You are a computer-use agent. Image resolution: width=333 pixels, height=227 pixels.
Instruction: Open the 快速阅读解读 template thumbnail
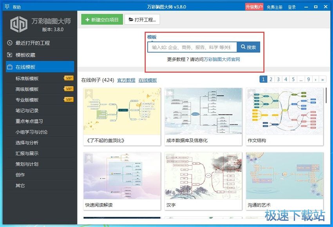point(122,176)
